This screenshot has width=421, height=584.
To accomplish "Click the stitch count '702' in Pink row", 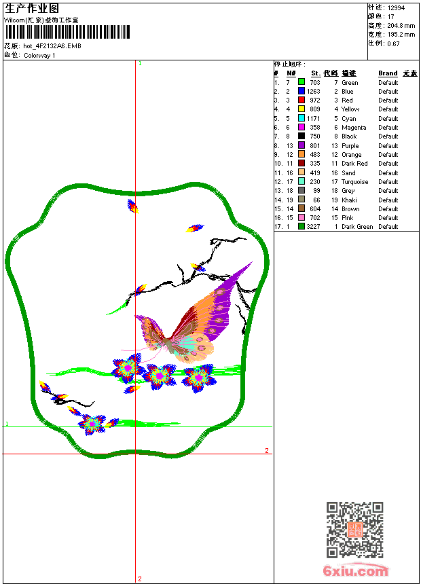I will pyautogui.click(x=315, y=218).
